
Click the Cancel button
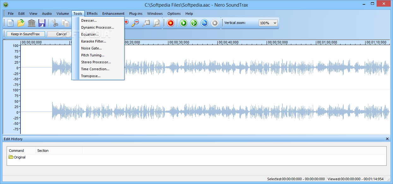coord(61,34)
